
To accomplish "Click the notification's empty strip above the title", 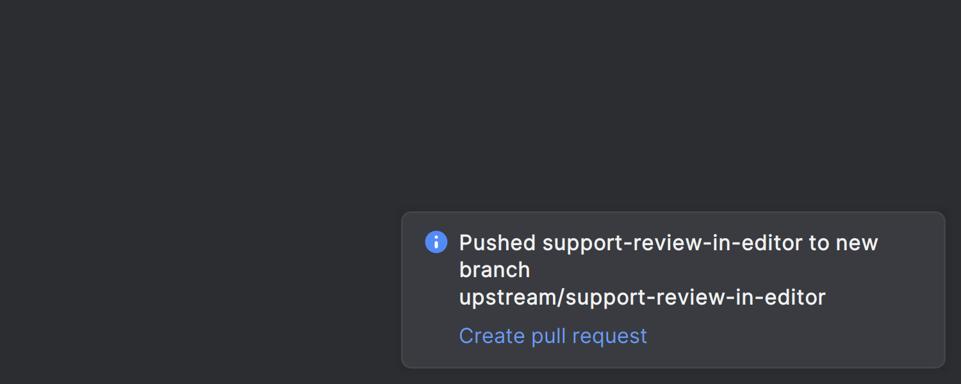I will point(673,221).
